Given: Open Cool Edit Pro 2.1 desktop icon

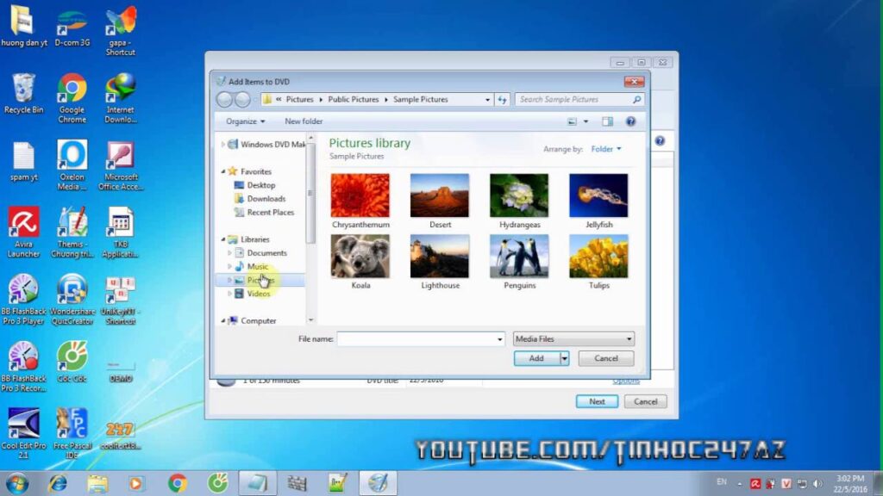Looking at the screenshot, I should pos(23,433).
